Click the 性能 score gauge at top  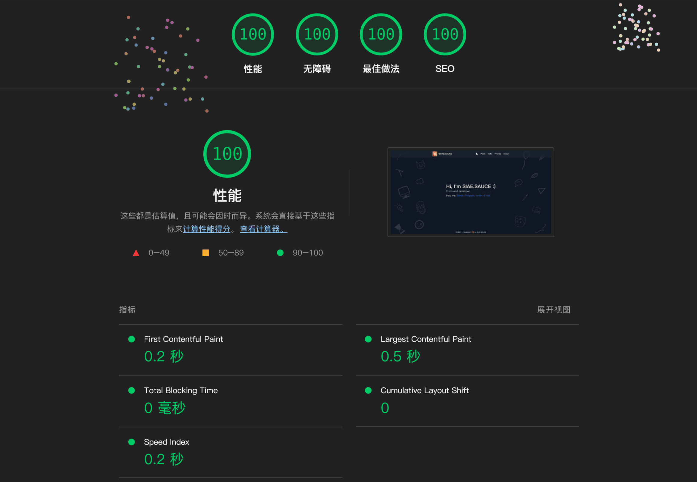tap(253, 34)
